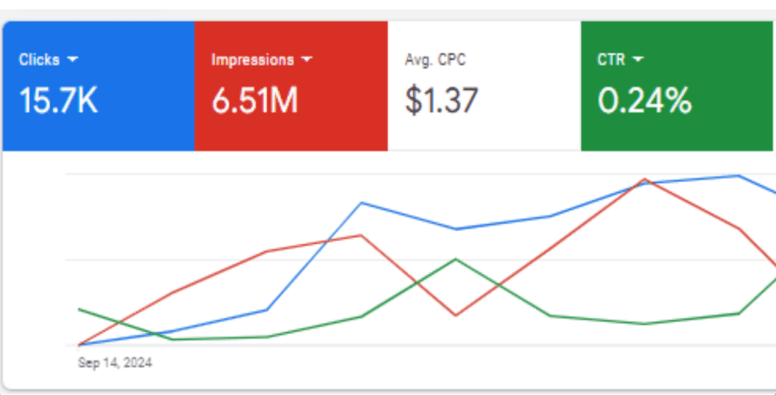
Task: Click the 0.24% CTR value
Action: (x=644, y=100)
